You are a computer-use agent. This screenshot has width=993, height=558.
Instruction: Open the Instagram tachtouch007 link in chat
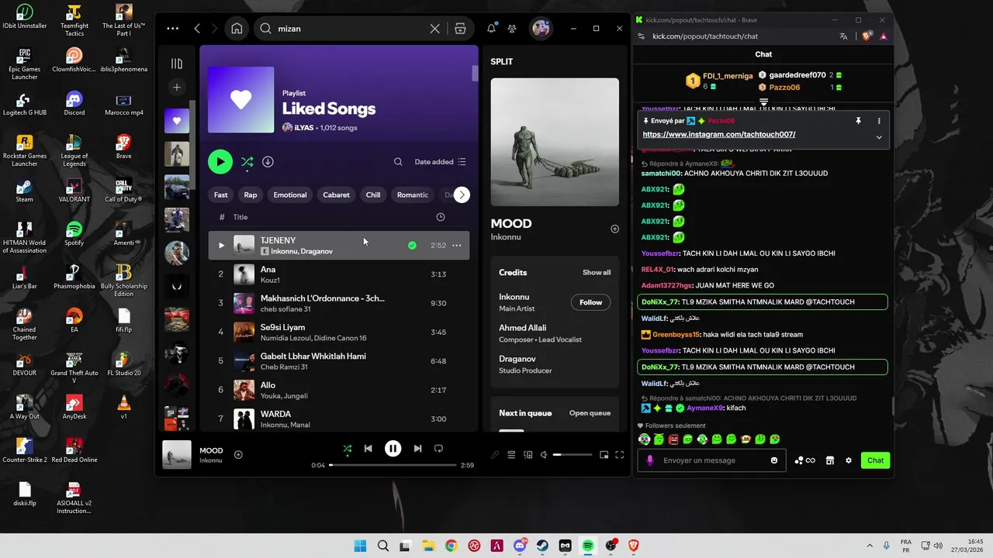pos(718,134)
